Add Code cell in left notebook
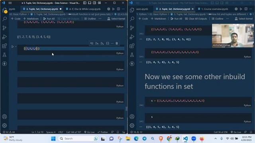255x143 pixels. (x=16, y=19)
